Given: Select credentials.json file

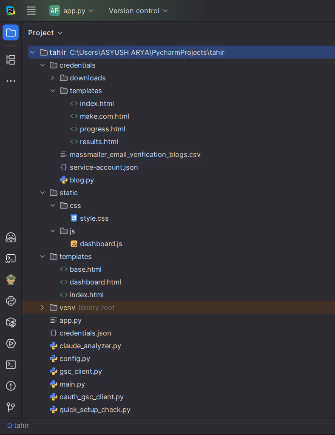Looking at the screenshot, I should (x=85, y=333).
